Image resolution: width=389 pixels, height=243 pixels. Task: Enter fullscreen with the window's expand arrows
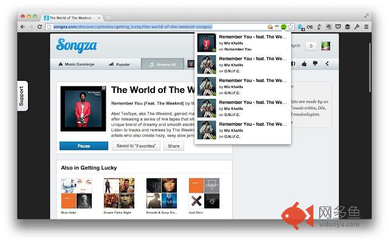point(367,16)
